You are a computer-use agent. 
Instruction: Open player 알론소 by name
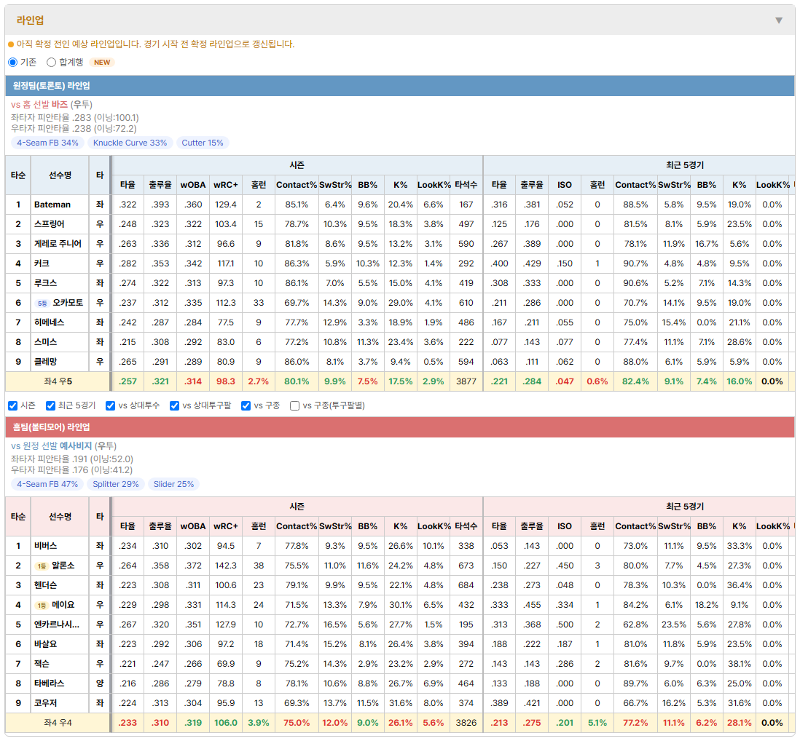coord(63,566)
